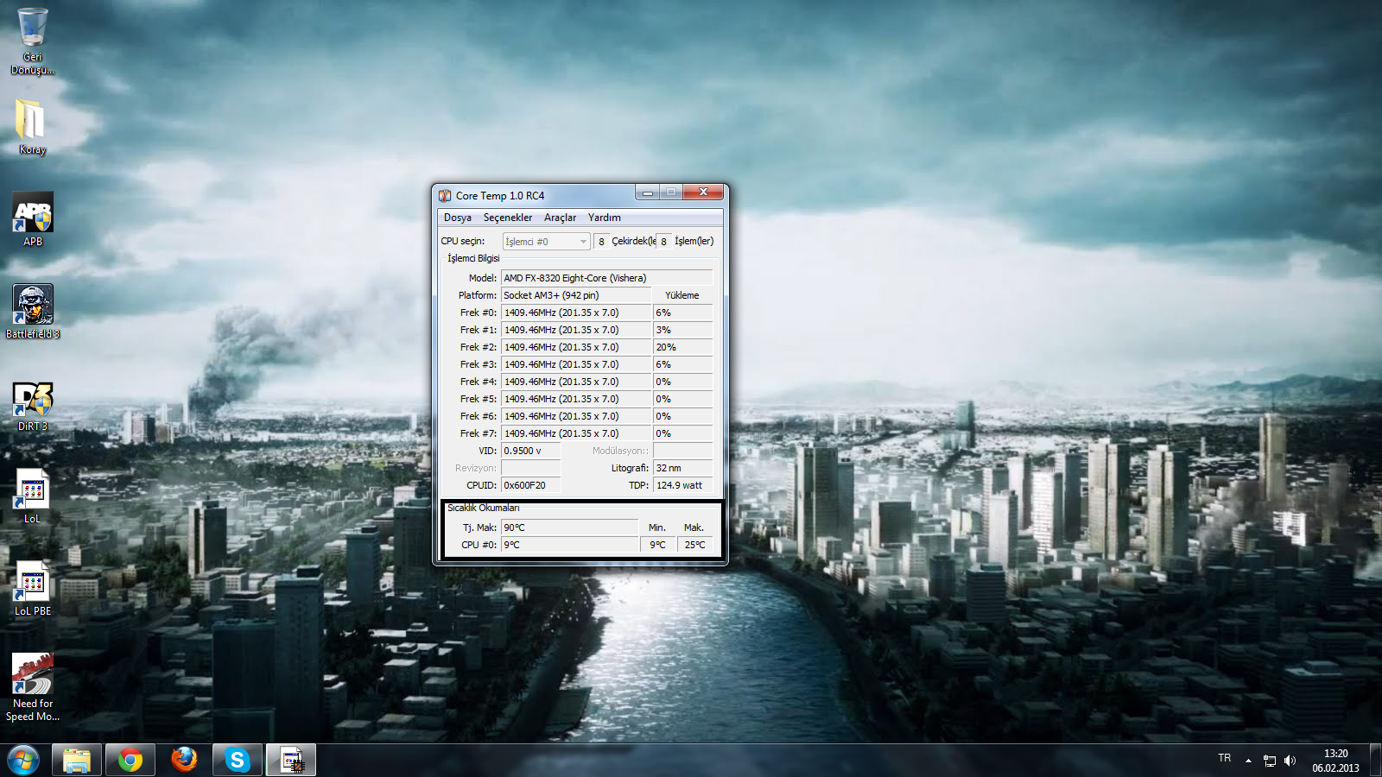The image size is (1382, 777).
Task: Click the TR language indicator
Action: point(1224,758)
